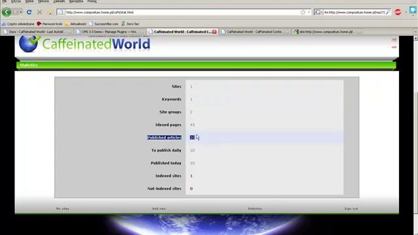Open the Adblock Plus dropdown arrow
This screenshot has height=235, width=418.
click(x=406, y=12)
